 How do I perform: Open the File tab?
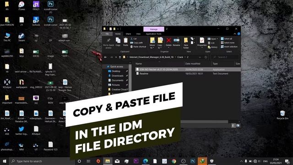107,34
